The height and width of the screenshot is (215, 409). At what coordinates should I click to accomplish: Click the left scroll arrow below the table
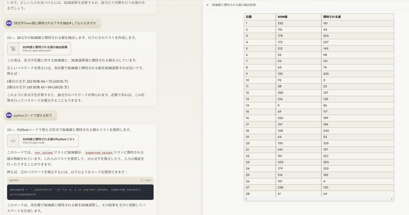[x=246, y=199]
